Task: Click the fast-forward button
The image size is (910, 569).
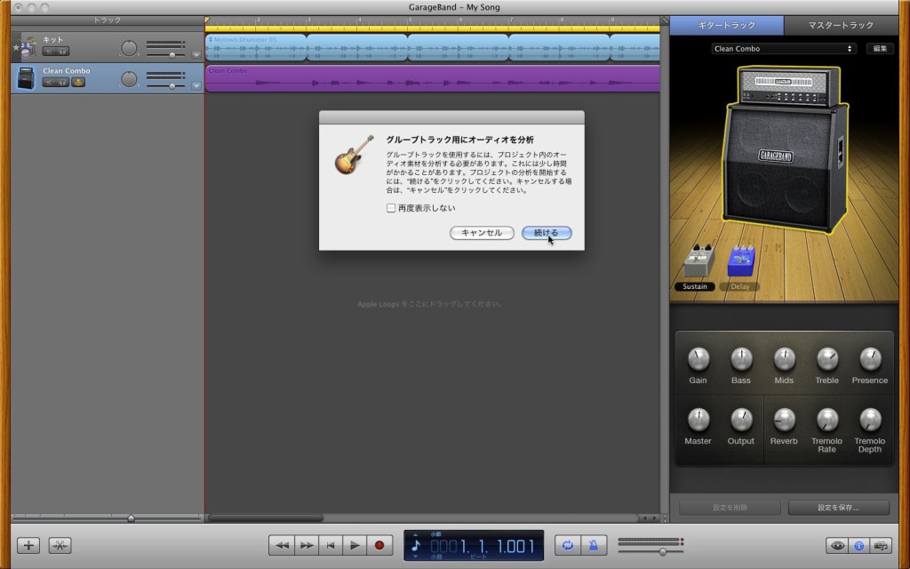Action: pyautogui.click(x=307, y=545)
